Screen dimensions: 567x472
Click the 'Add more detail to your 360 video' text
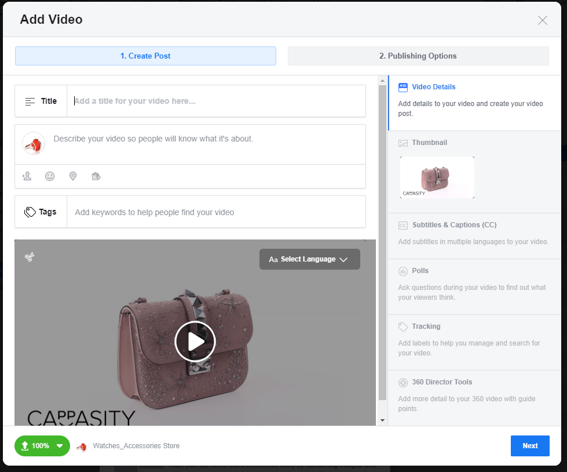point(467,404)
